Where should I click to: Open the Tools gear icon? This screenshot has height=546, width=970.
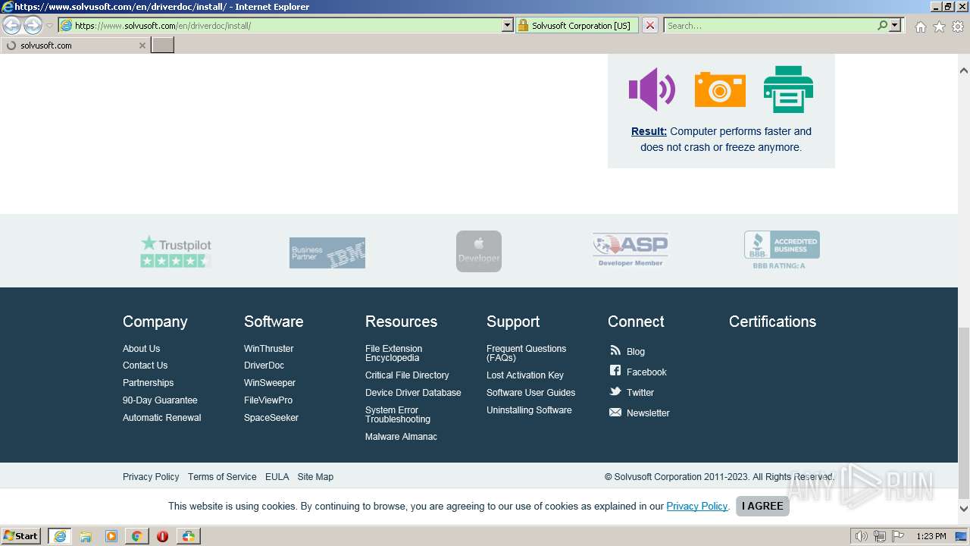click(958, 27)
